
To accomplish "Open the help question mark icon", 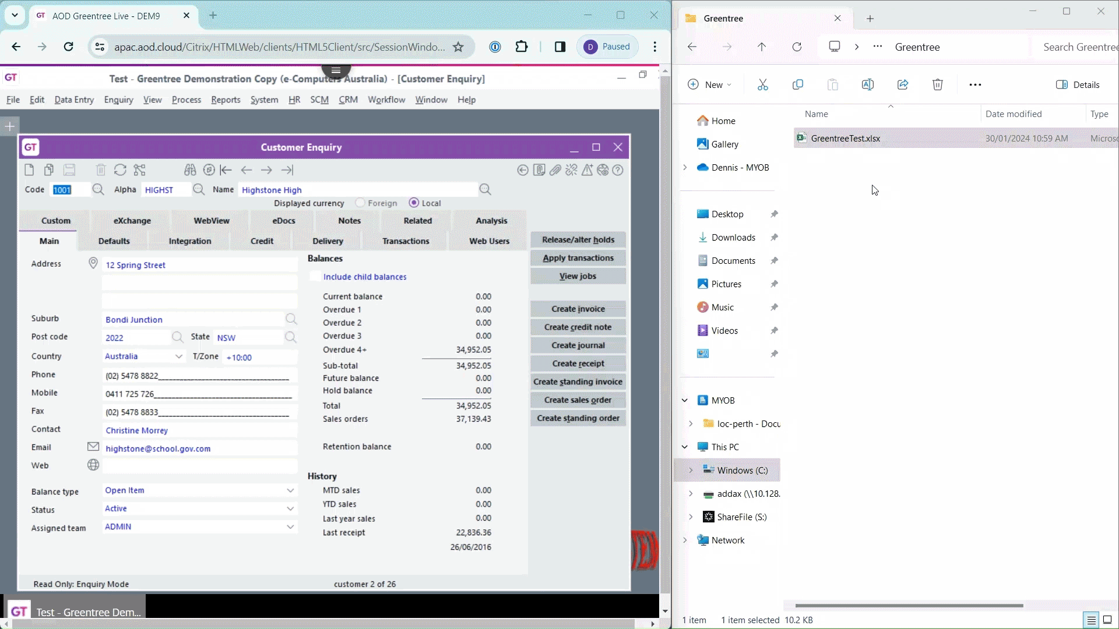I will coord(618,170).
